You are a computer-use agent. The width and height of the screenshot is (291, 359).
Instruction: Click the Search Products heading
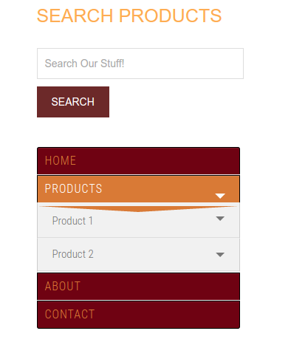(x=129, y=16)
